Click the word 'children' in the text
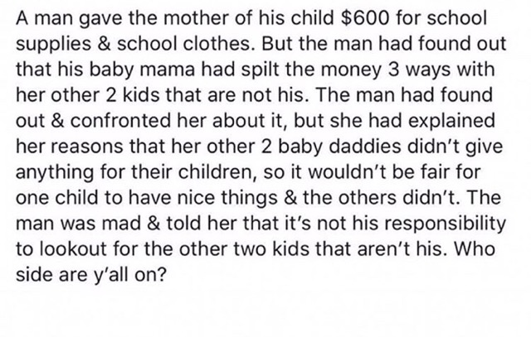This screenshot has height=337, width=531. tap(217, 172)
